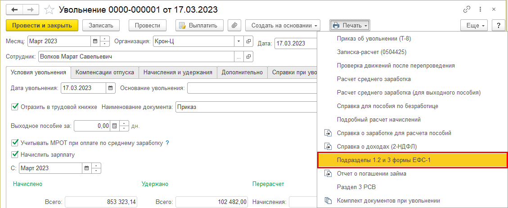Click icon beside Отчет о погашении займа
The image size is (508, 208).
[328, 174]
